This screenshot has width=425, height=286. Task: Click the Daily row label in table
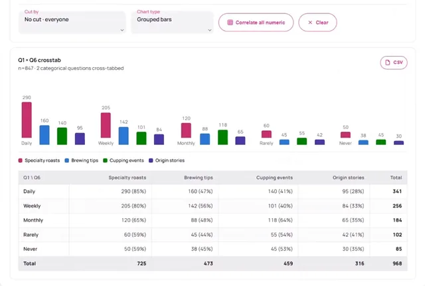point(29,192)
